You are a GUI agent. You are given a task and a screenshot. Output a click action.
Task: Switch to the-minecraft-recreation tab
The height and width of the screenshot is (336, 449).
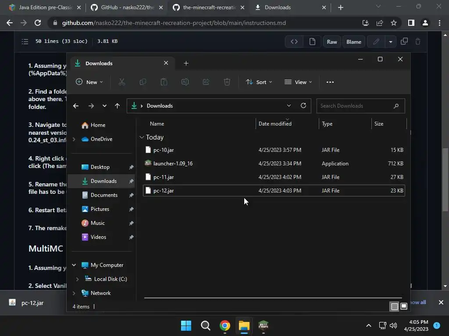pyautogui.click(x=209, y=7)
